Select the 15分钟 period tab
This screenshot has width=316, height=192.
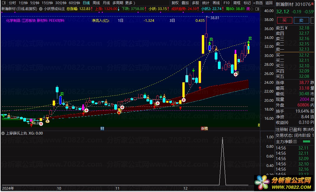tap(47, 3)
